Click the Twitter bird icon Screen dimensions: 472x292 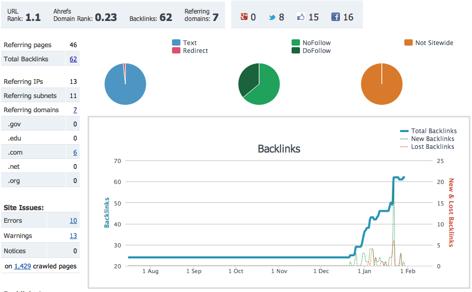tap(272, 17)
